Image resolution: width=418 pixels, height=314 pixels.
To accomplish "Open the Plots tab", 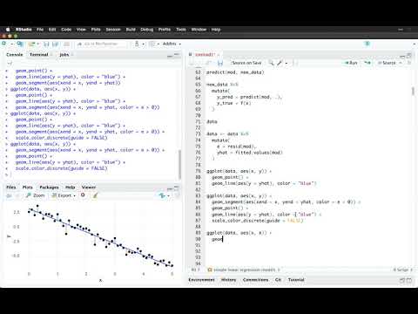I will (28, 187).
